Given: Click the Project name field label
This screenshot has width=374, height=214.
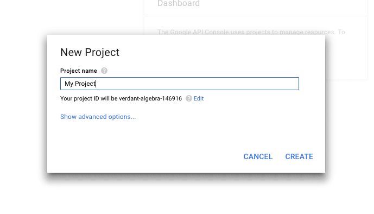Looking at the screenshot, I should 79,71.
